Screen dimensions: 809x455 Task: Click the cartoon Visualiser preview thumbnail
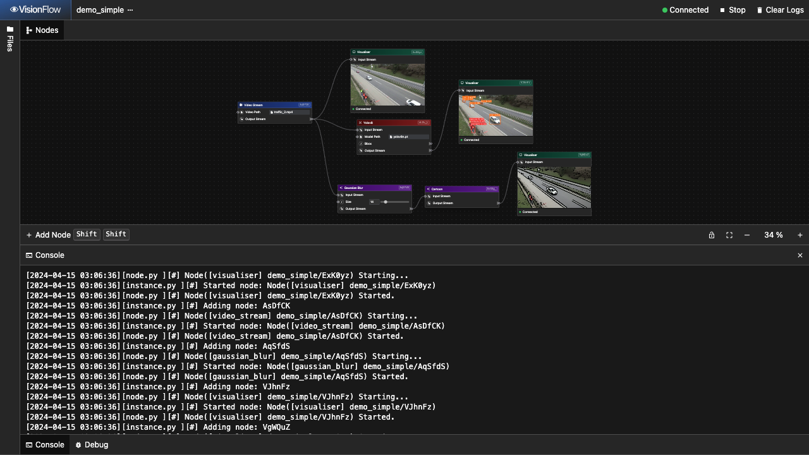[554, 187]
